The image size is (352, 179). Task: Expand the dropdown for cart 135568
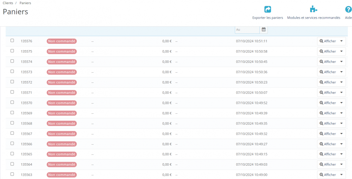click(341, 124)
